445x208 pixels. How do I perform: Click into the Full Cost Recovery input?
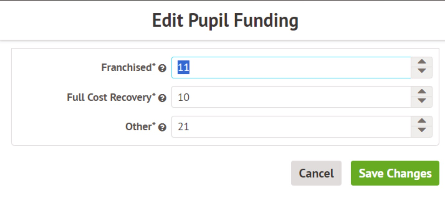(291, 97)
